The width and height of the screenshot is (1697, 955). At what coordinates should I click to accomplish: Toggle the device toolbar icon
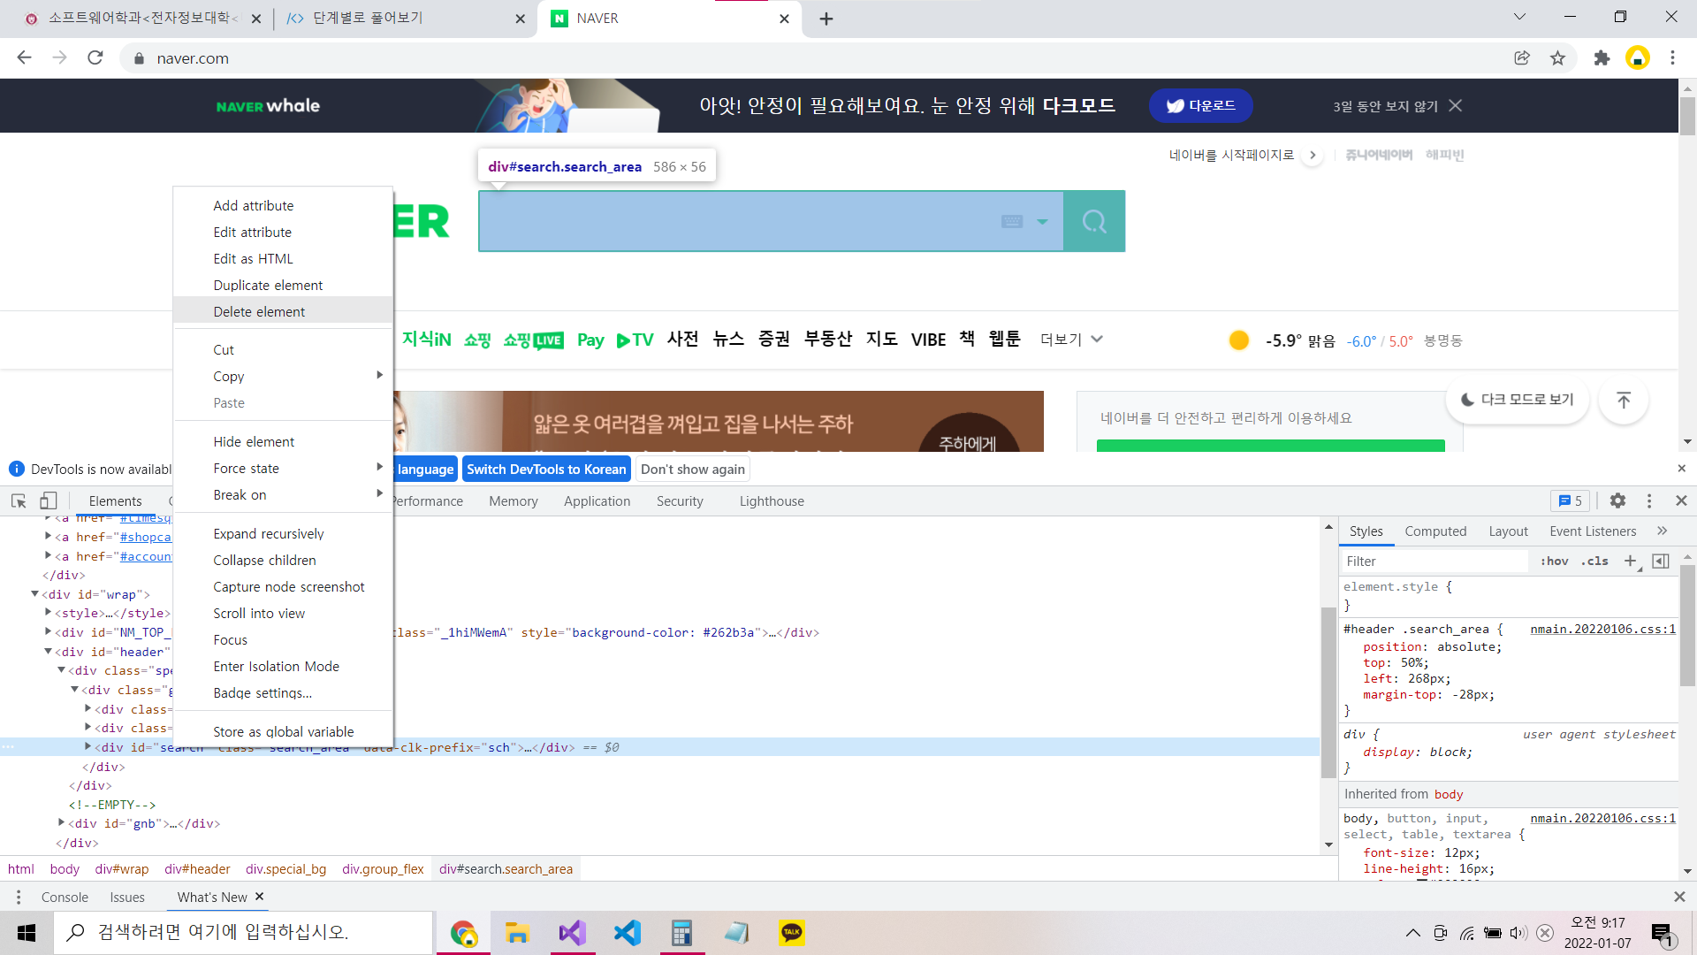point(48,500)
